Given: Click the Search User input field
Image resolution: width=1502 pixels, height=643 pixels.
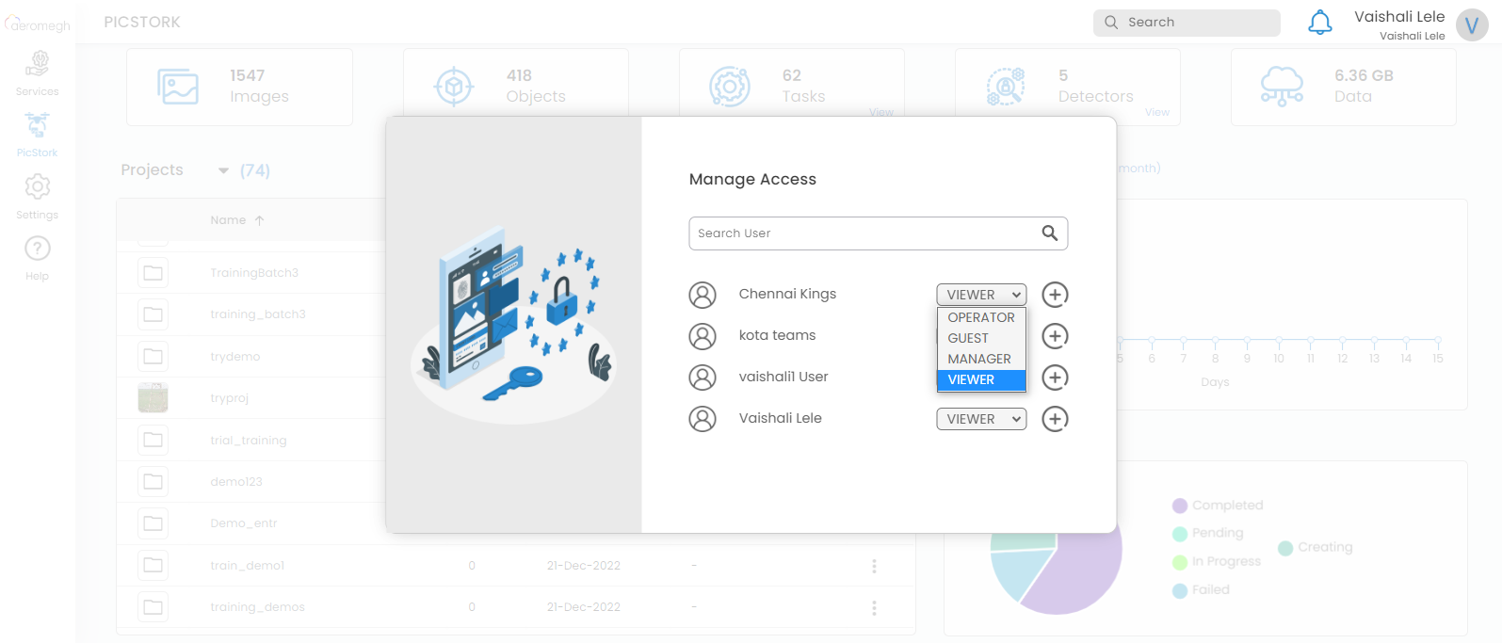Looking at the screenshot, I should tap(862, 233).
